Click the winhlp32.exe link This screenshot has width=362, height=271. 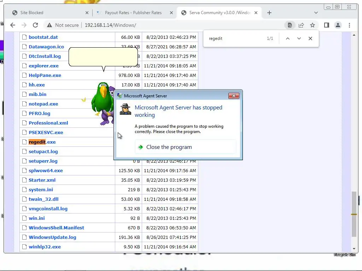[x=45, y=247]
